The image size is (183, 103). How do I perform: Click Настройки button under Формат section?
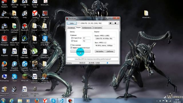tap(100, 51)
